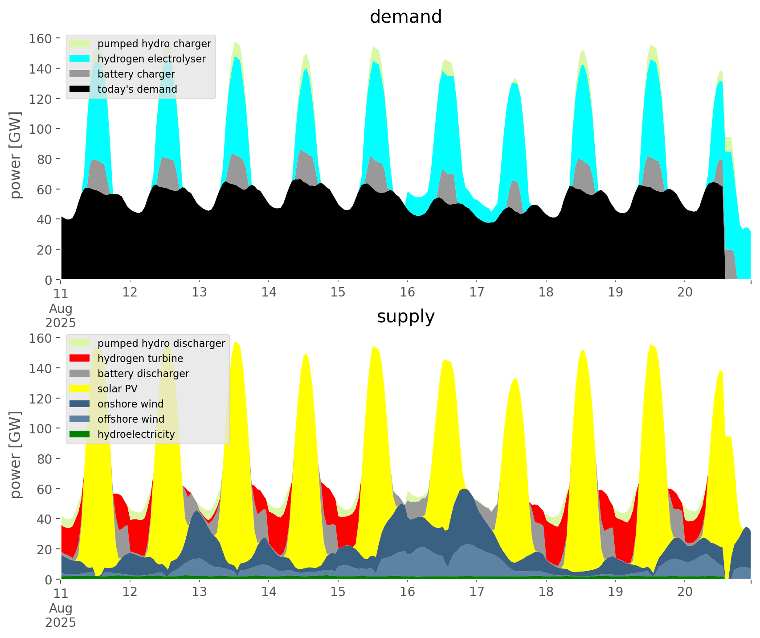Viewport: 760px width, 638px height.
Task: Click the supply chart title
Action: (405, 317)
